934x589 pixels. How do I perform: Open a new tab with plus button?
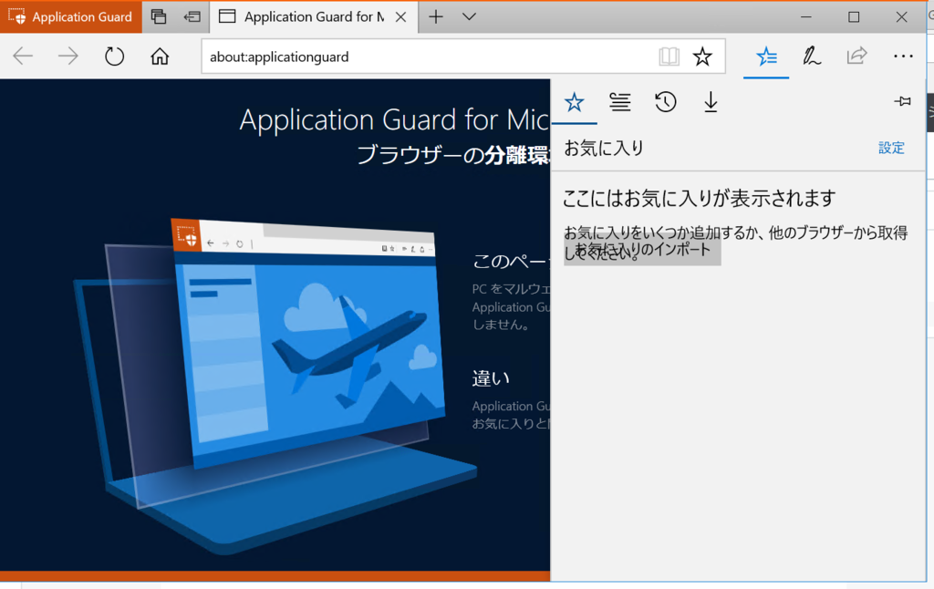(x=436, y=16)
